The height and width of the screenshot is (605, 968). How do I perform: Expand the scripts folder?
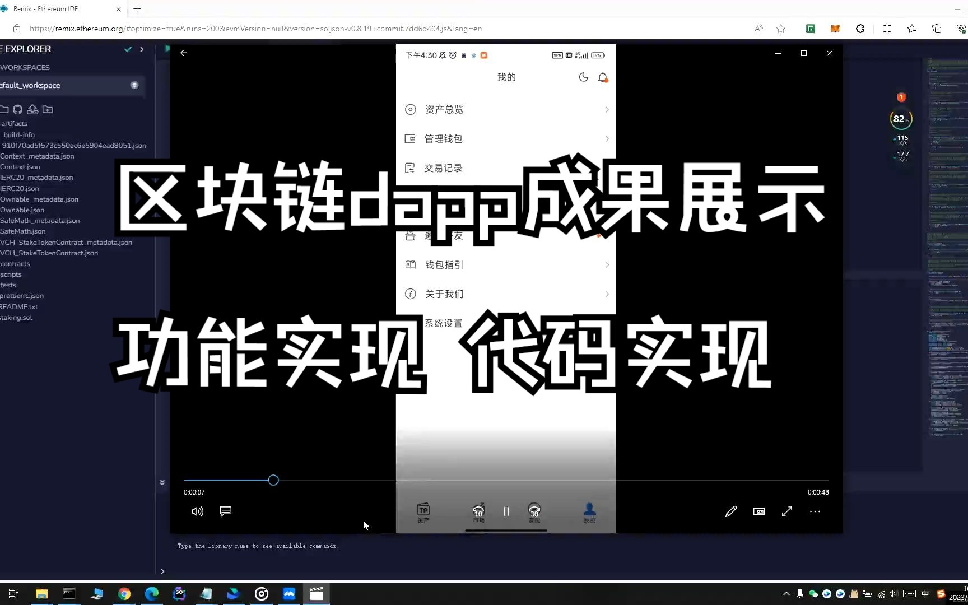[x=11, y=274]
